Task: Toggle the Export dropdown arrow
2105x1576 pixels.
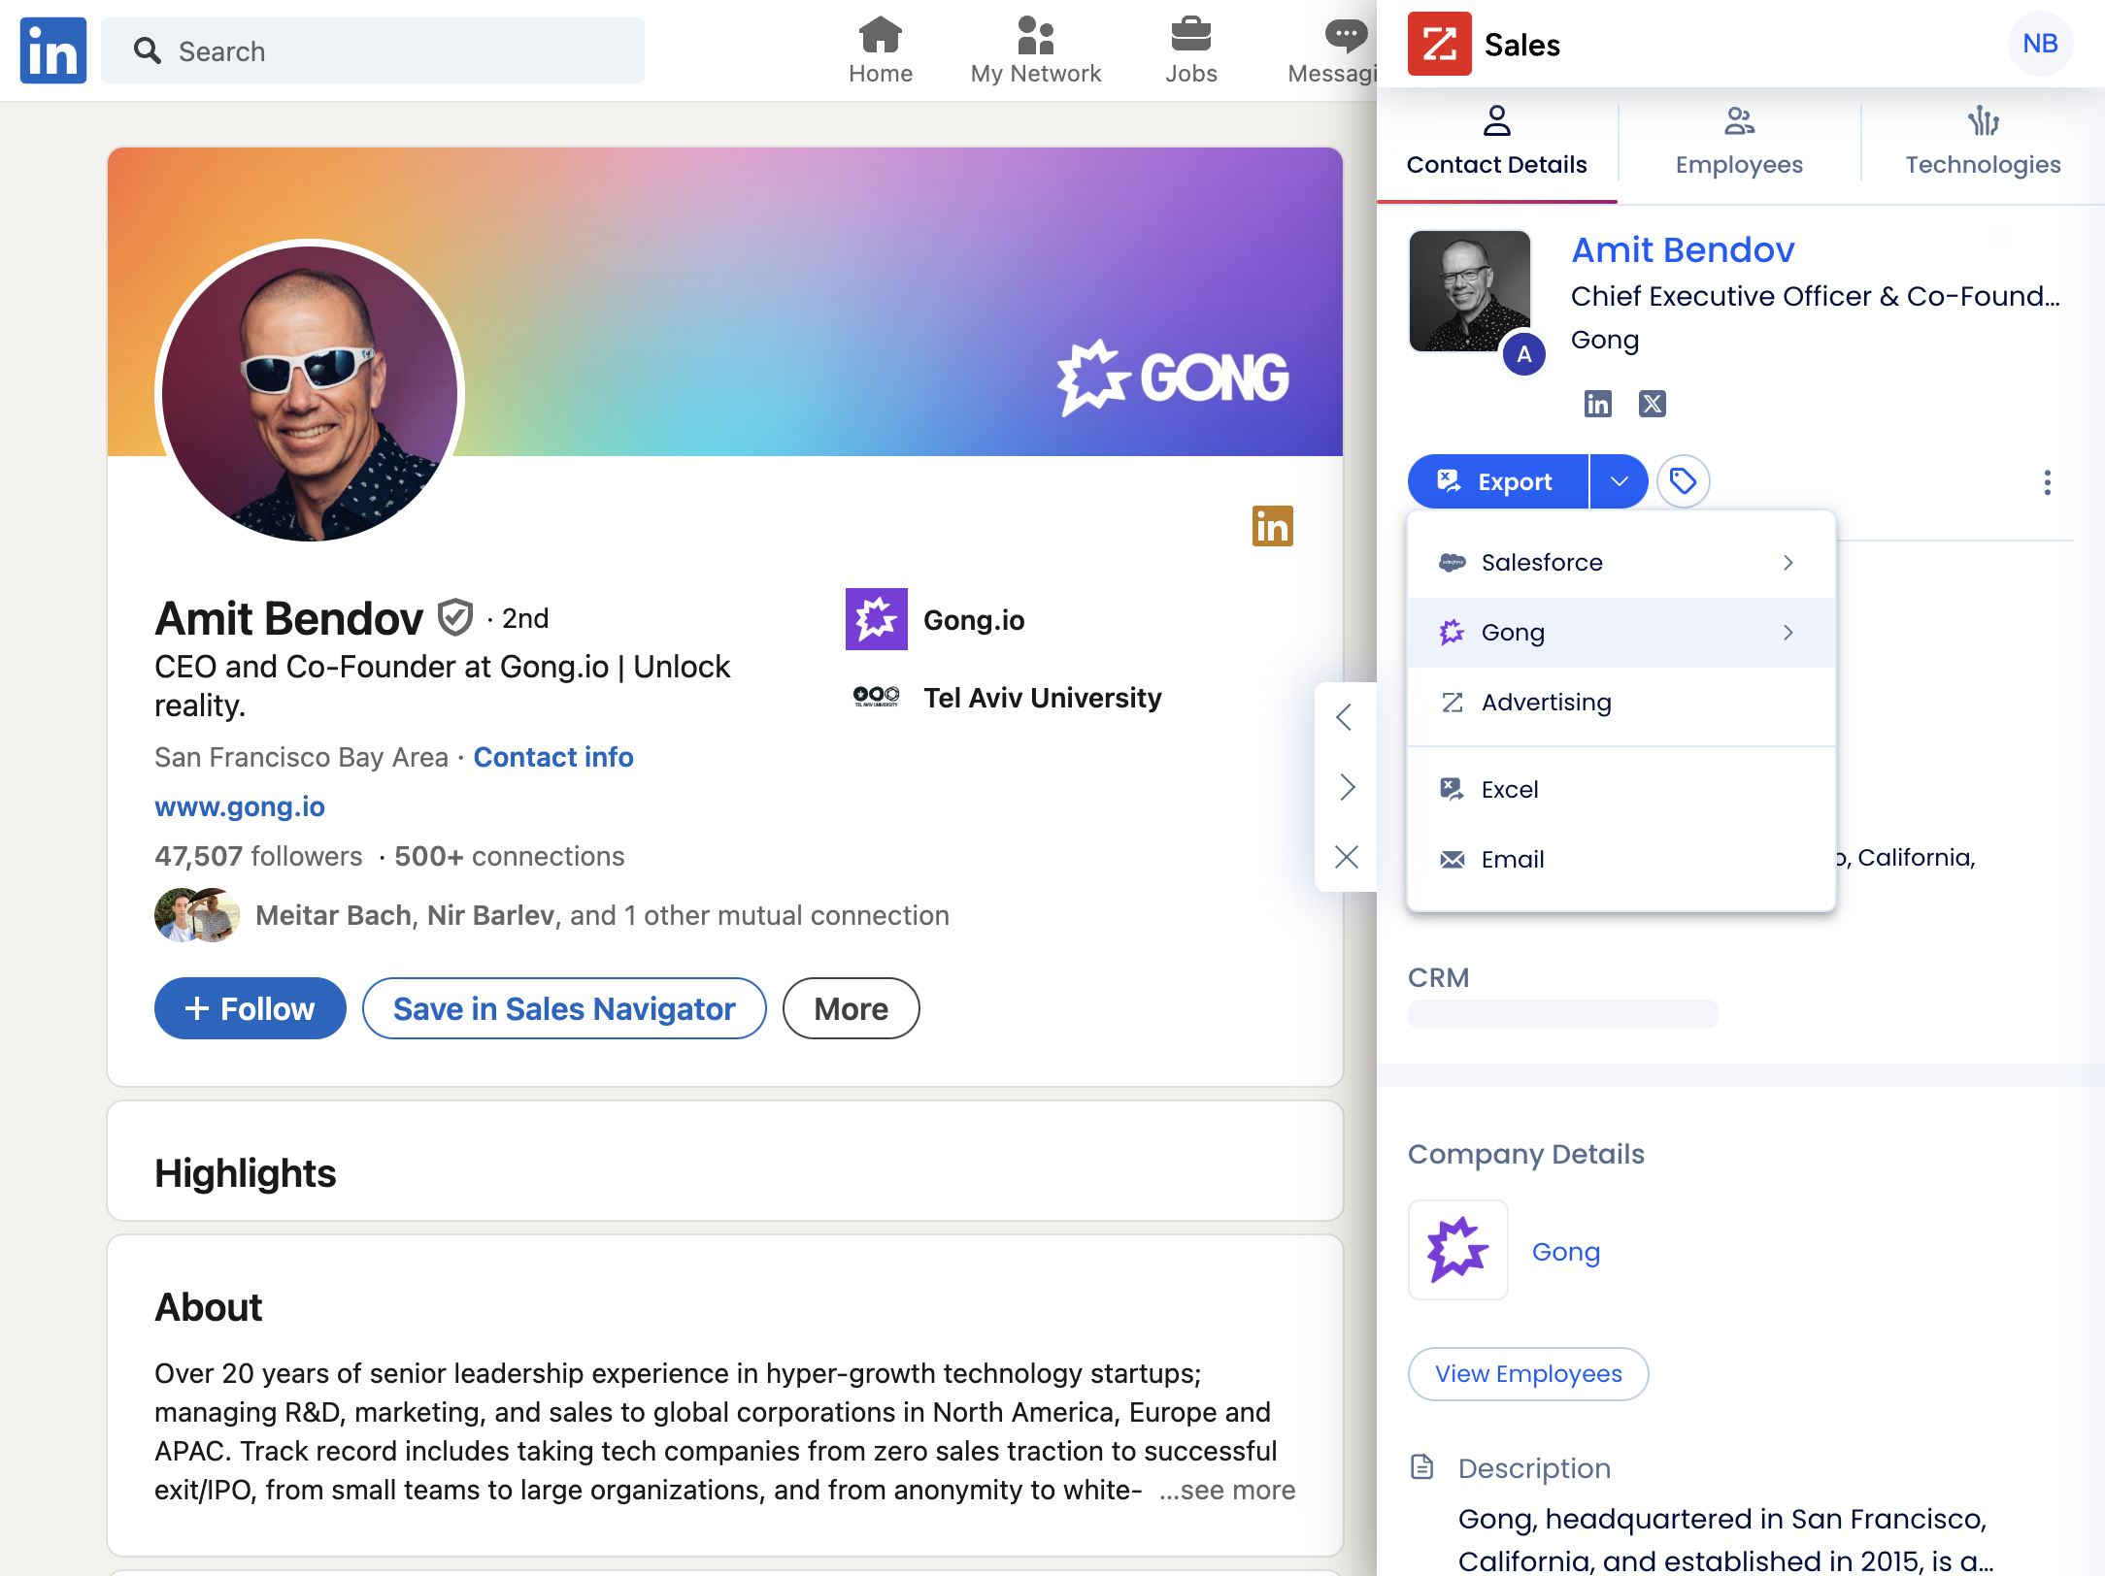Action: pyautogui.click(x=1619, y=481)
